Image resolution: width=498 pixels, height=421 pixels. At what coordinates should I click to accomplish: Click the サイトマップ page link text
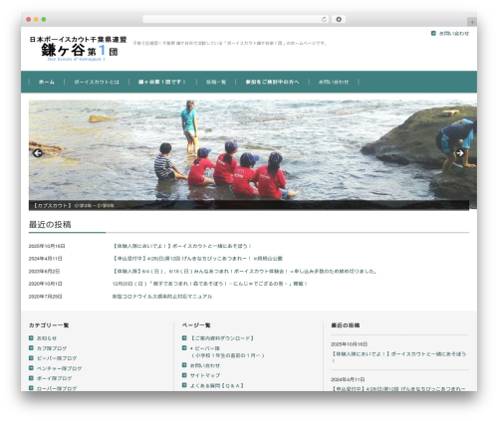point(205,375)
